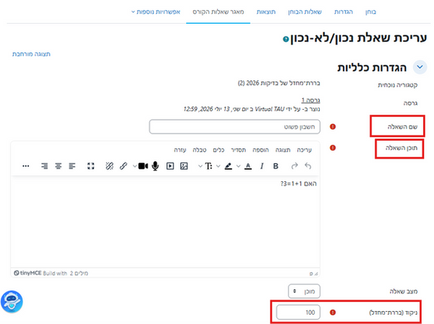Open the font size dropdown arrow
434x324 pixels.
point(200,166)
